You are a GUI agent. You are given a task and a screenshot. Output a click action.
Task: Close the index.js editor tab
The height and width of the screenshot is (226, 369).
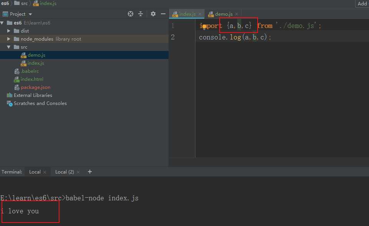tap(200, 14)
